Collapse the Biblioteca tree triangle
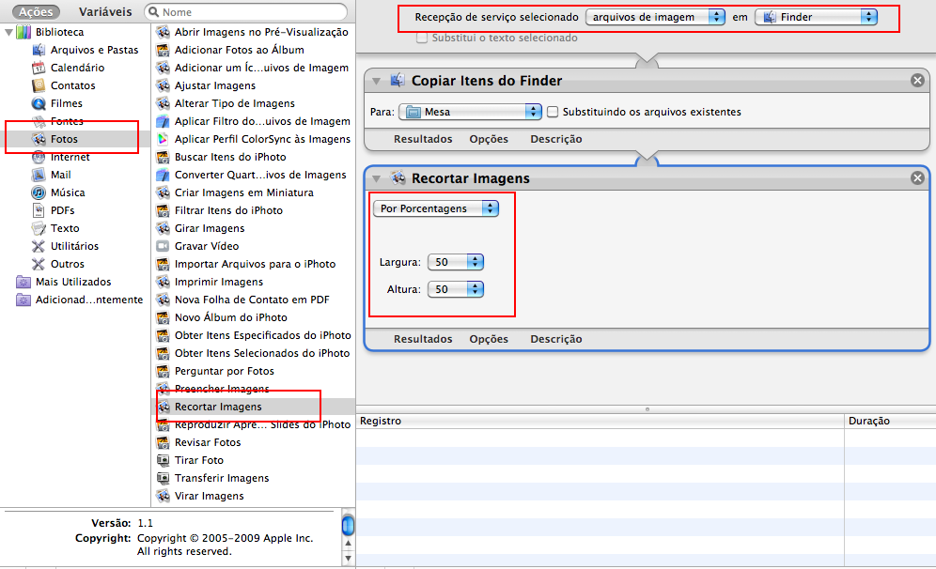This screenshot has height=569, width=936. 9,32
